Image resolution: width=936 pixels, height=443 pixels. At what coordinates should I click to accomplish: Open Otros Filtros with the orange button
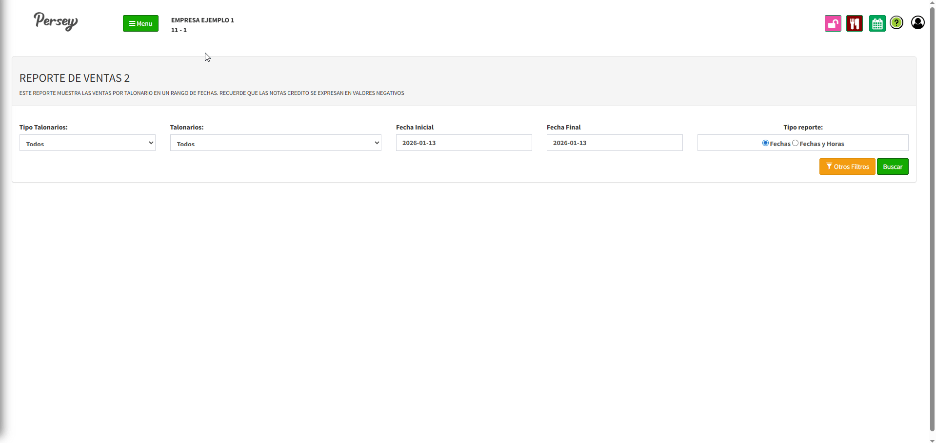(847, 166)
